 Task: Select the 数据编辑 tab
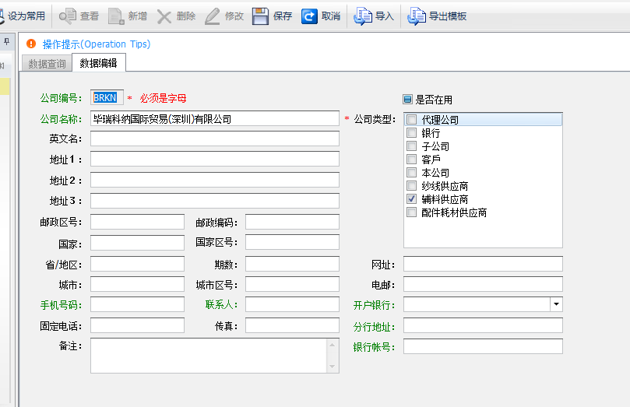tap(98, 62)
